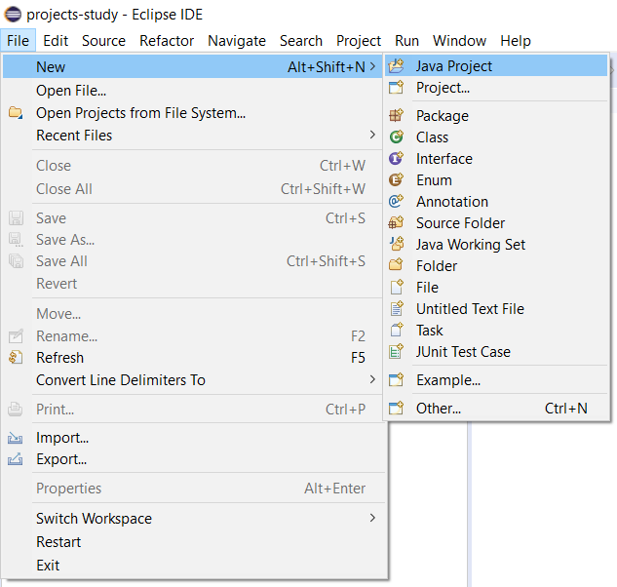Click the Package icon in submenu
617x587 pixels.
[397, 115]
